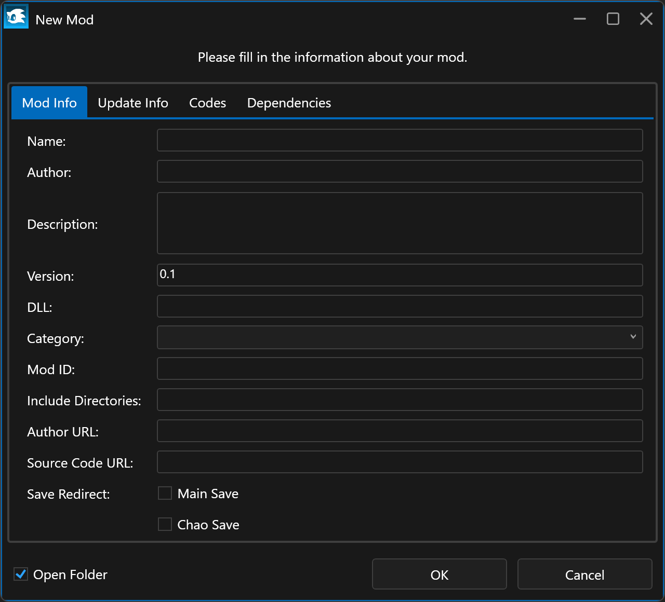Close the New Mod dialog
665x602 pixels.
[646, 19]
